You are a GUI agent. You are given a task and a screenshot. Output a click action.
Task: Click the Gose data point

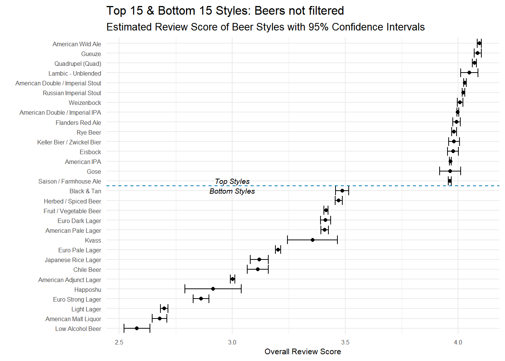pyautogui.click(x=450, y=171)
